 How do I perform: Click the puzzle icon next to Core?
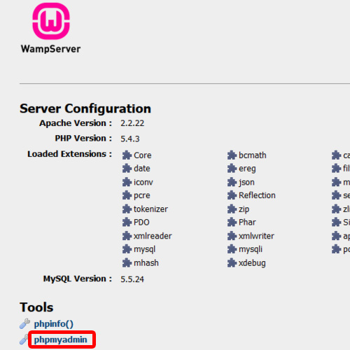(127, 155)
